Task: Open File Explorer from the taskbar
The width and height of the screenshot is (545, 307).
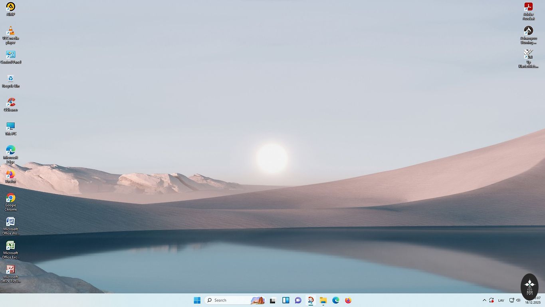Action: point(323,300)
